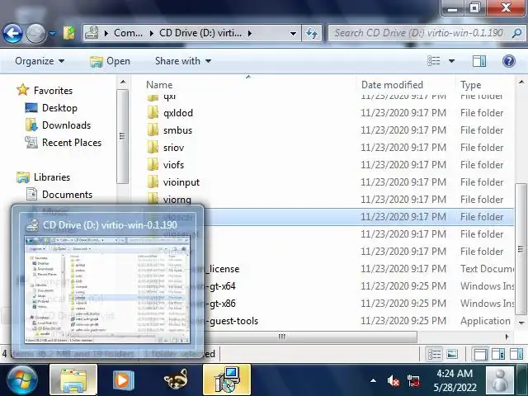Select the installer ending in -gt-x86

(x=220, y=304)
